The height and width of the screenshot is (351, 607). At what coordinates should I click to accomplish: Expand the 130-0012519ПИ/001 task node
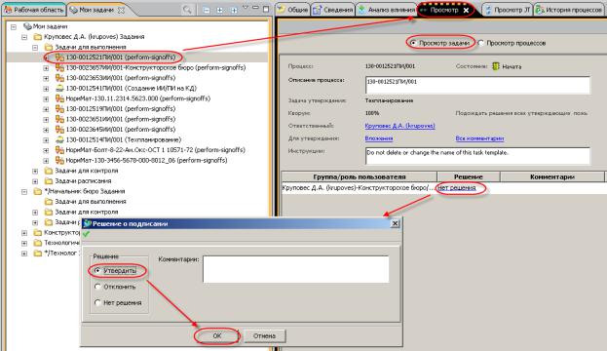[46, 109]
